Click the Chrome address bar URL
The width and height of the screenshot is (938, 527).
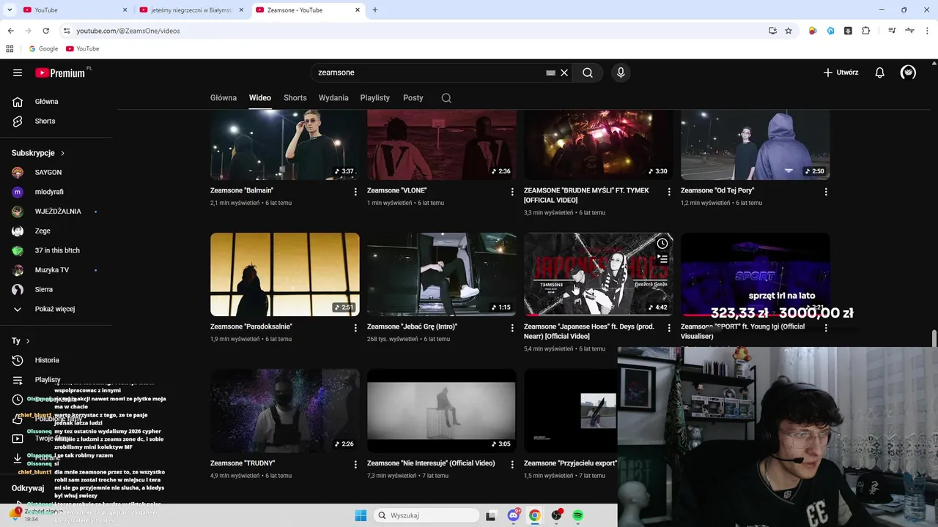(128, 31)
